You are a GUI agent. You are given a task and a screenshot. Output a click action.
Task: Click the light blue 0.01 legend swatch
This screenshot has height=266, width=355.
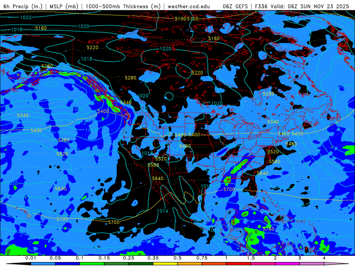[x=43, y=264]
